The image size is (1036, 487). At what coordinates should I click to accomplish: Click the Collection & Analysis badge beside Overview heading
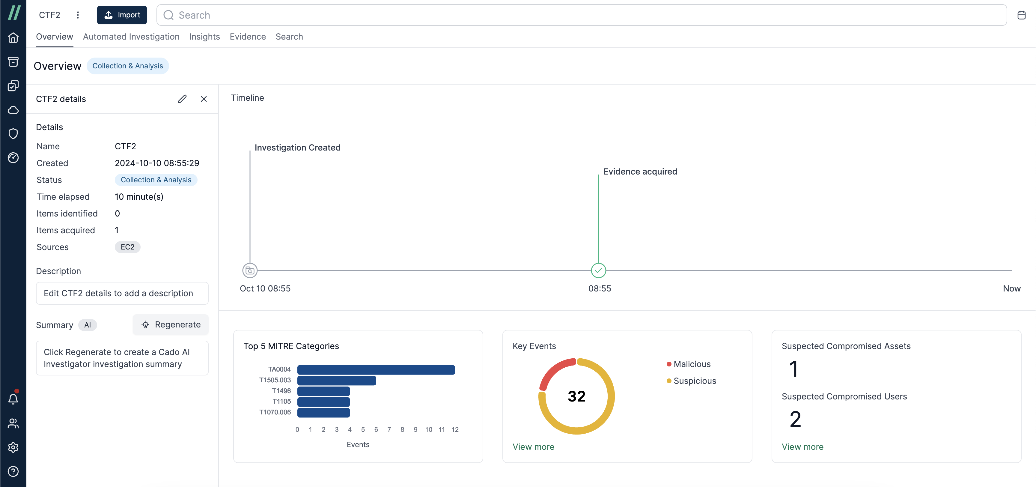(x=127, y=66)
